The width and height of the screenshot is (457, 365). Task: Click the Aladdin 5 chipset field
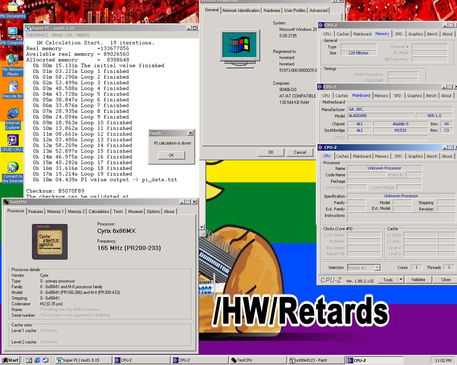tap(400, 124)
